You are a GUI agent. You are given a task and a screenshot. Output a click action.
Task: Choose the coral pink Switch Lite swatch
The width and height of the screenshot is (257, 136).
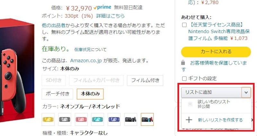(81, 119)
